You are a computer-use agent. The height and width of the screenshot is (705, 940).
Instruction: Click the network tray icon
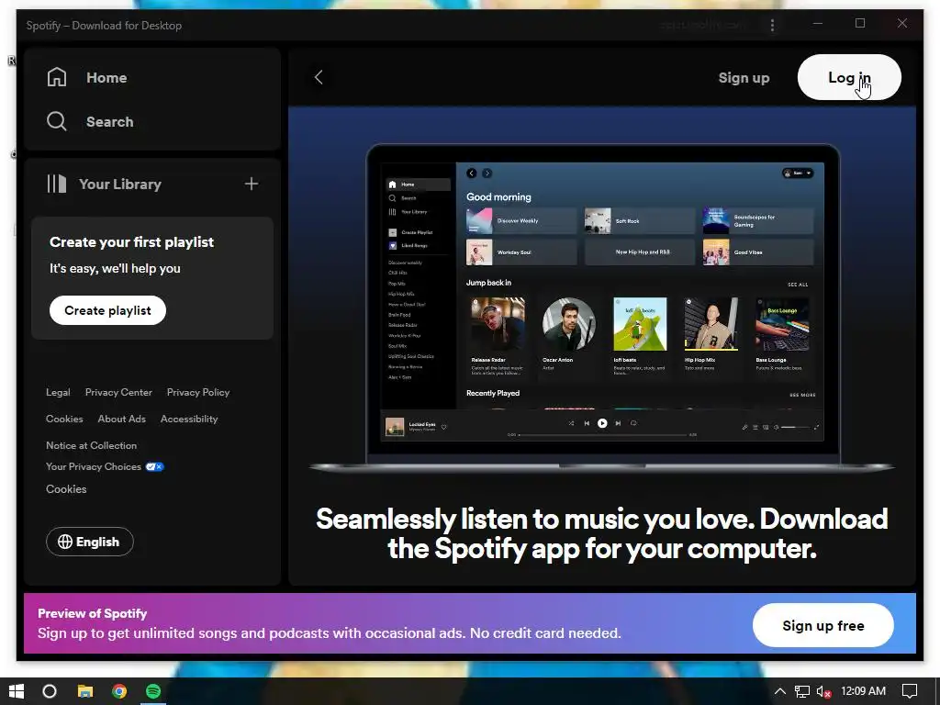click(802, 692)
